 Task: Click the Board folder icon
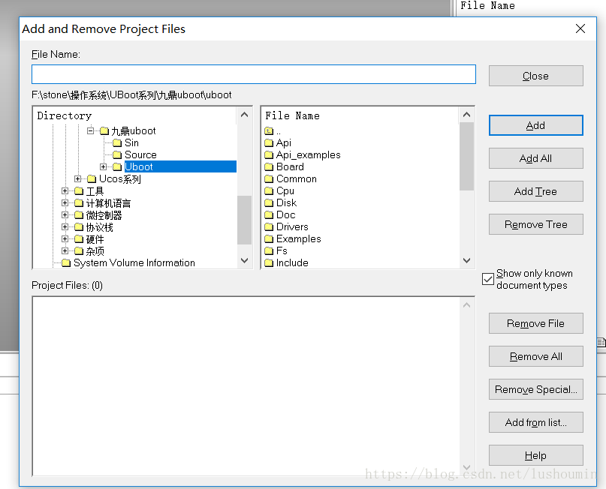(x=269, y=167)
